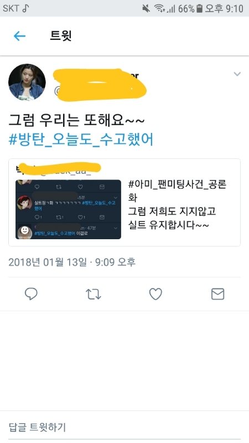Open hashtag #방탄_오늘도_수고했어 in main tweet
Image resolution: width=249 pixels, height=443 pixels.
(81, 140)
